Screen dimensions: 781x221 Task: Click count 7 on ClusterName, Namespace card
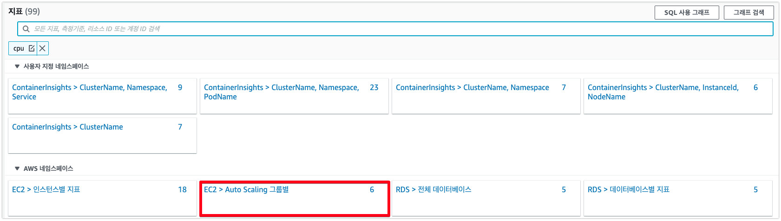point(564,87)
